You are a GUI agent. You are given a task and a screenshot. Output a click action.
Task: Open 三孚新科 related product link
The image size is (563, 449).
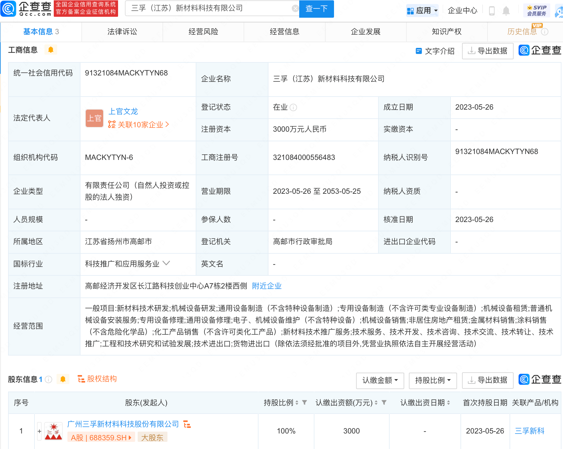coord(529,431)
